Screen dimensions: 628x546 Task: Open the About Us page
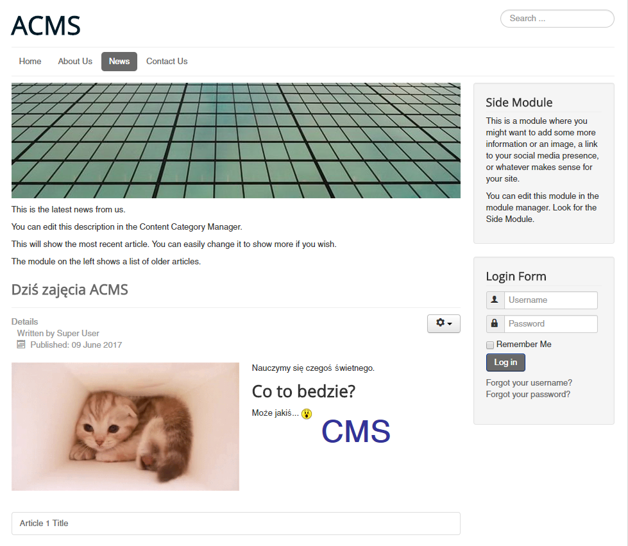pyautogui.click(x=75, y=62)
